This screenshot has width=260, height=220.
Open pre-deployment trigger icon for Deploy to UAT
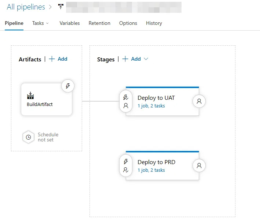click(126, 97)
